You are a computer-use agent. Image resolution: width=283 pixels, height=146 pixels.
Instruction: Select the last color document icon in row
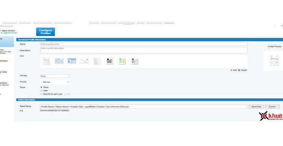tap(135, 61)
